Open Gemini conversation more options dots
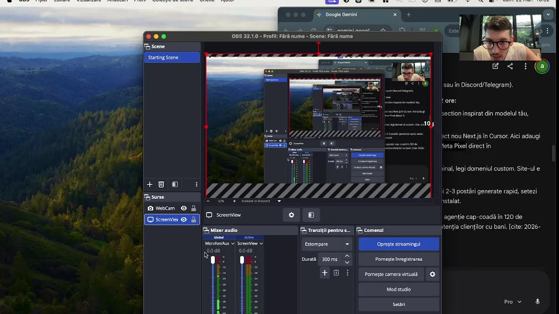This screenshot has width=559, height=314. pos(525,66)
